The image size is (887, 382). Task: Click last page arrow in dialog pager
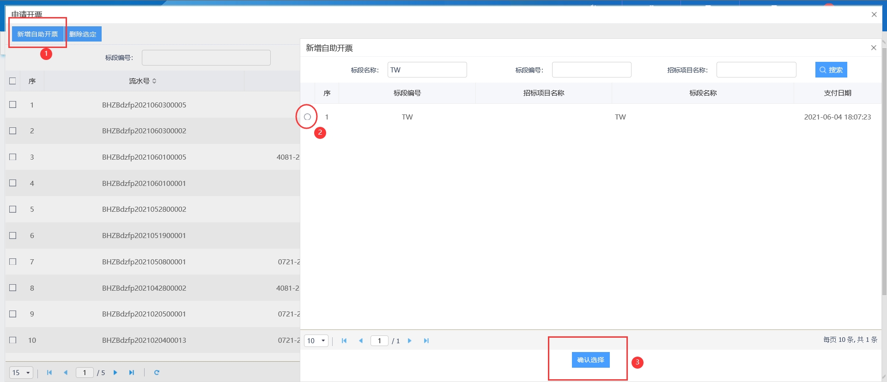point(426,341)
